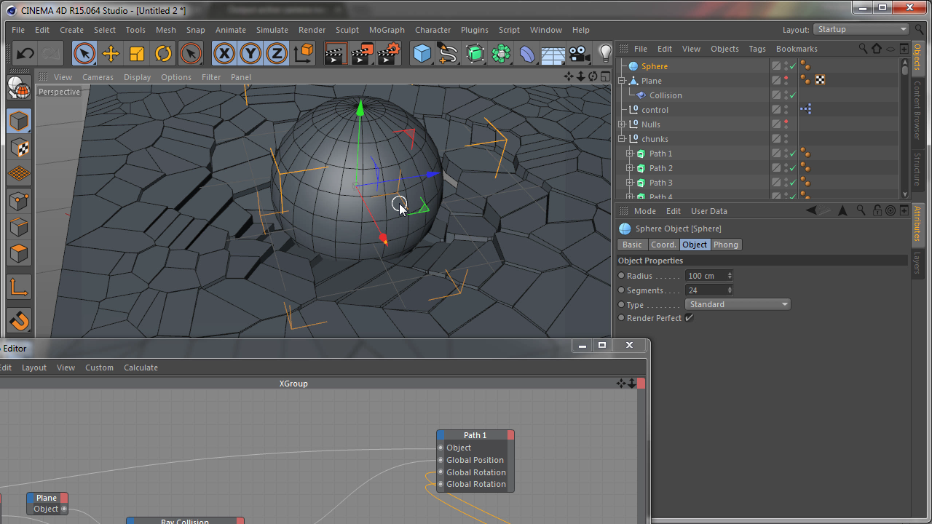Activate the Move tool
This screenshot has width=932, height=524.
click(x=111, y=53)
